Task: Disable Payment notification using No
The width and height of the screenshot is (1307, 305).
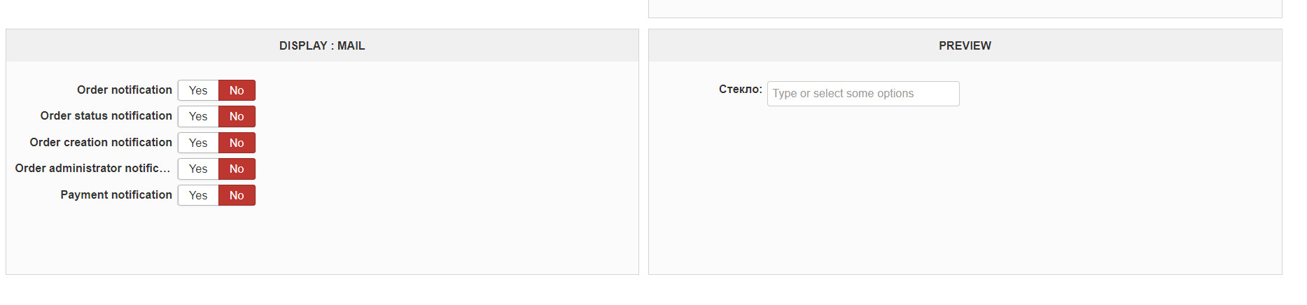Action: [x=237, y=195]
